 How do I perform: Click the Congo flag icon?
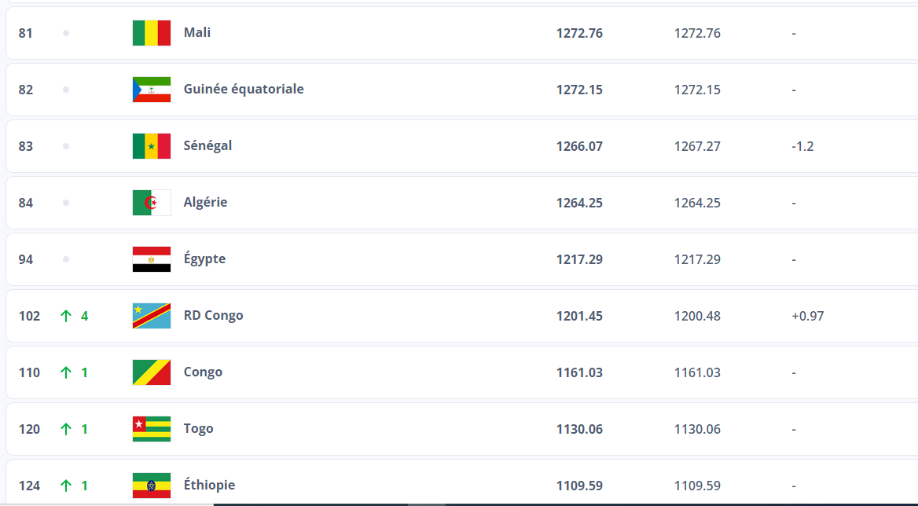152,372
